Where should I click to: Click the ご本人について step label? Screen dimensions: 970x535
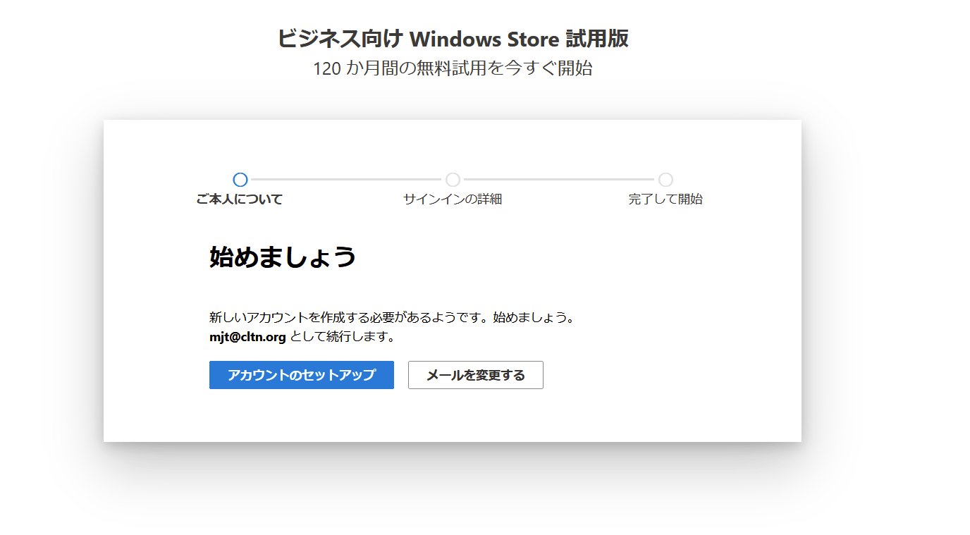[240, 199]
